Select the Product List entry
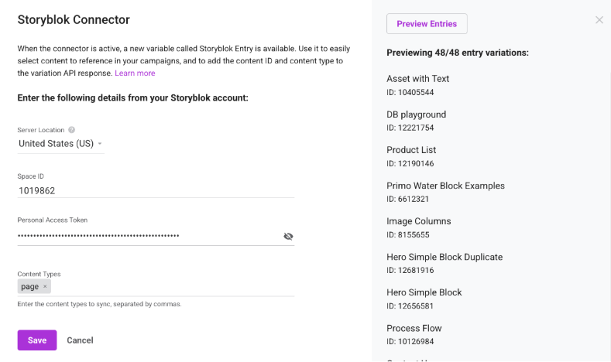Viewport: 611px width, 362px height. pyautogui.click(x=411, y=156)
